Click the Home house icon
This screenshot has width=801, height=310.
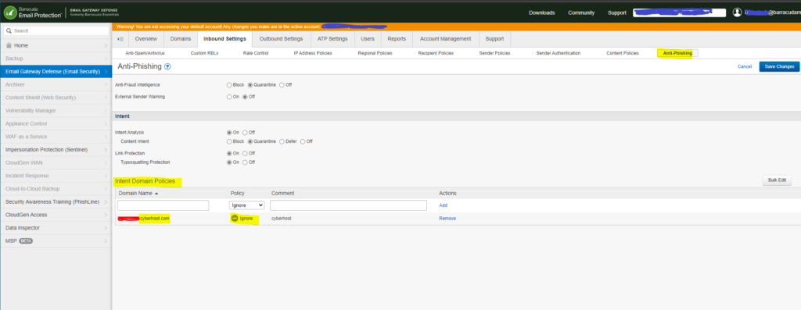[9, 45]
